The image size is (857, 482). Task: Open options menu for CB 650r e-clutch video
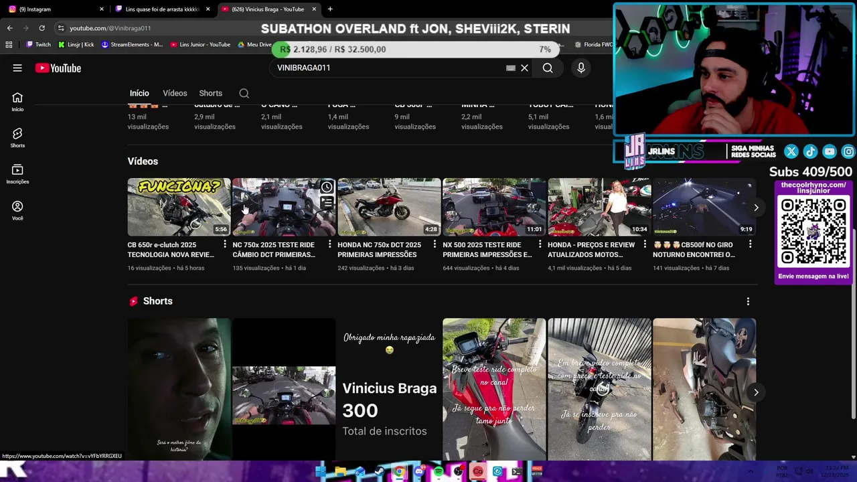click(224, 244)
